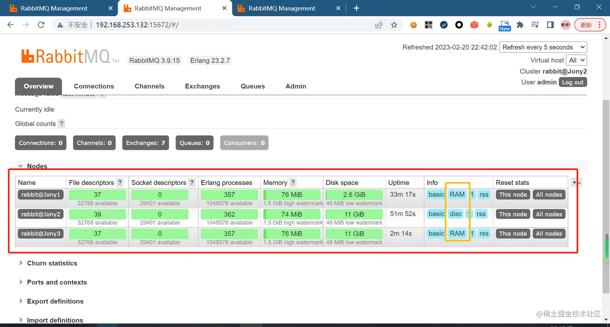Viewport: 610px width, 327px height.
Task: Reset stats on This node for rabbit@Jony1
Action: click(513, 195)
